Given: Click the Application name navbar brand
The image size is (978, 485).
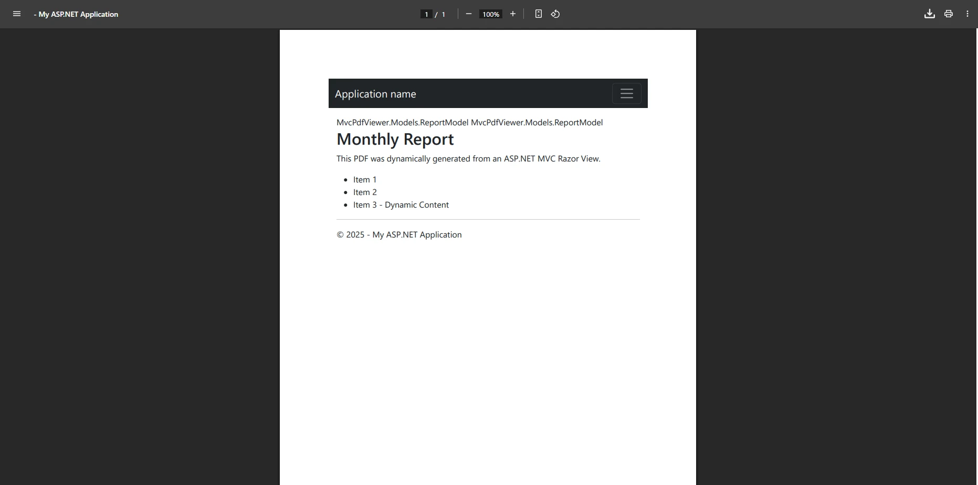Looking at the screenshot, I should (376, 94).
